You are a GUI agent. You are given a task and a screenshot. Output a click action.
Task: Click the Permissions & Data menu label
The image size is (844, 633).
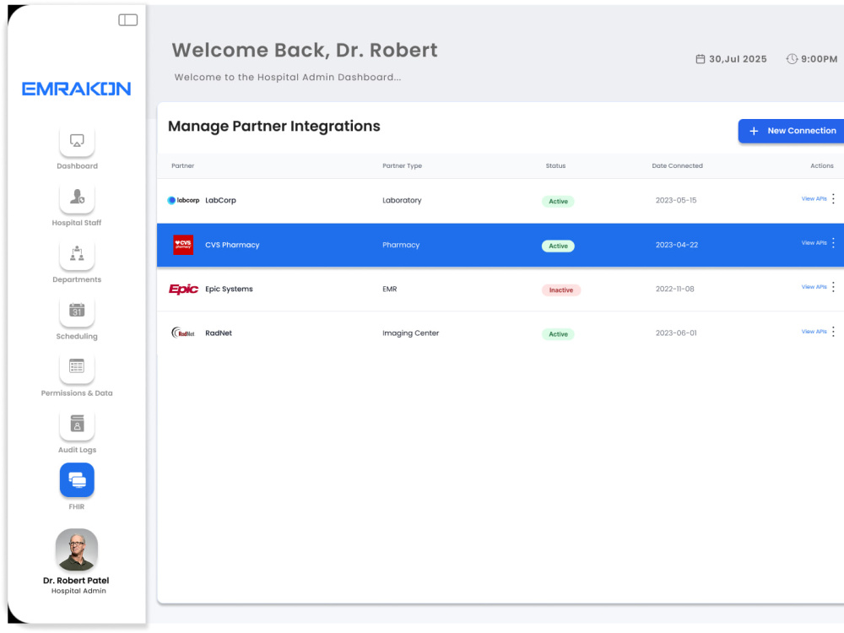pyautogui.click(x=77, y=393)
